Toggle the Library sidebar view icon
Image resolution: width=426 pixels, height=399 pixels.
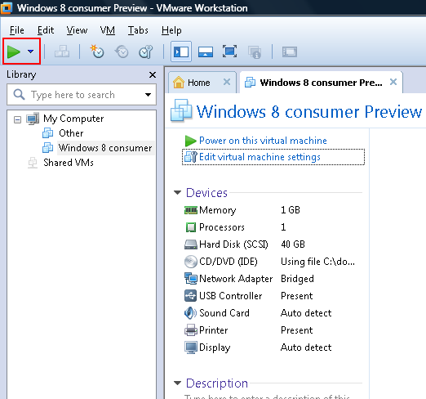pos(181,52)
